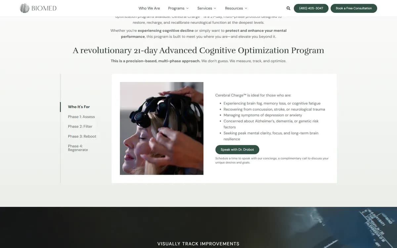This screenshot has width=397, height=248.
Task: Expand the Services dropdown chevron
Action: (x=215, y=8)
